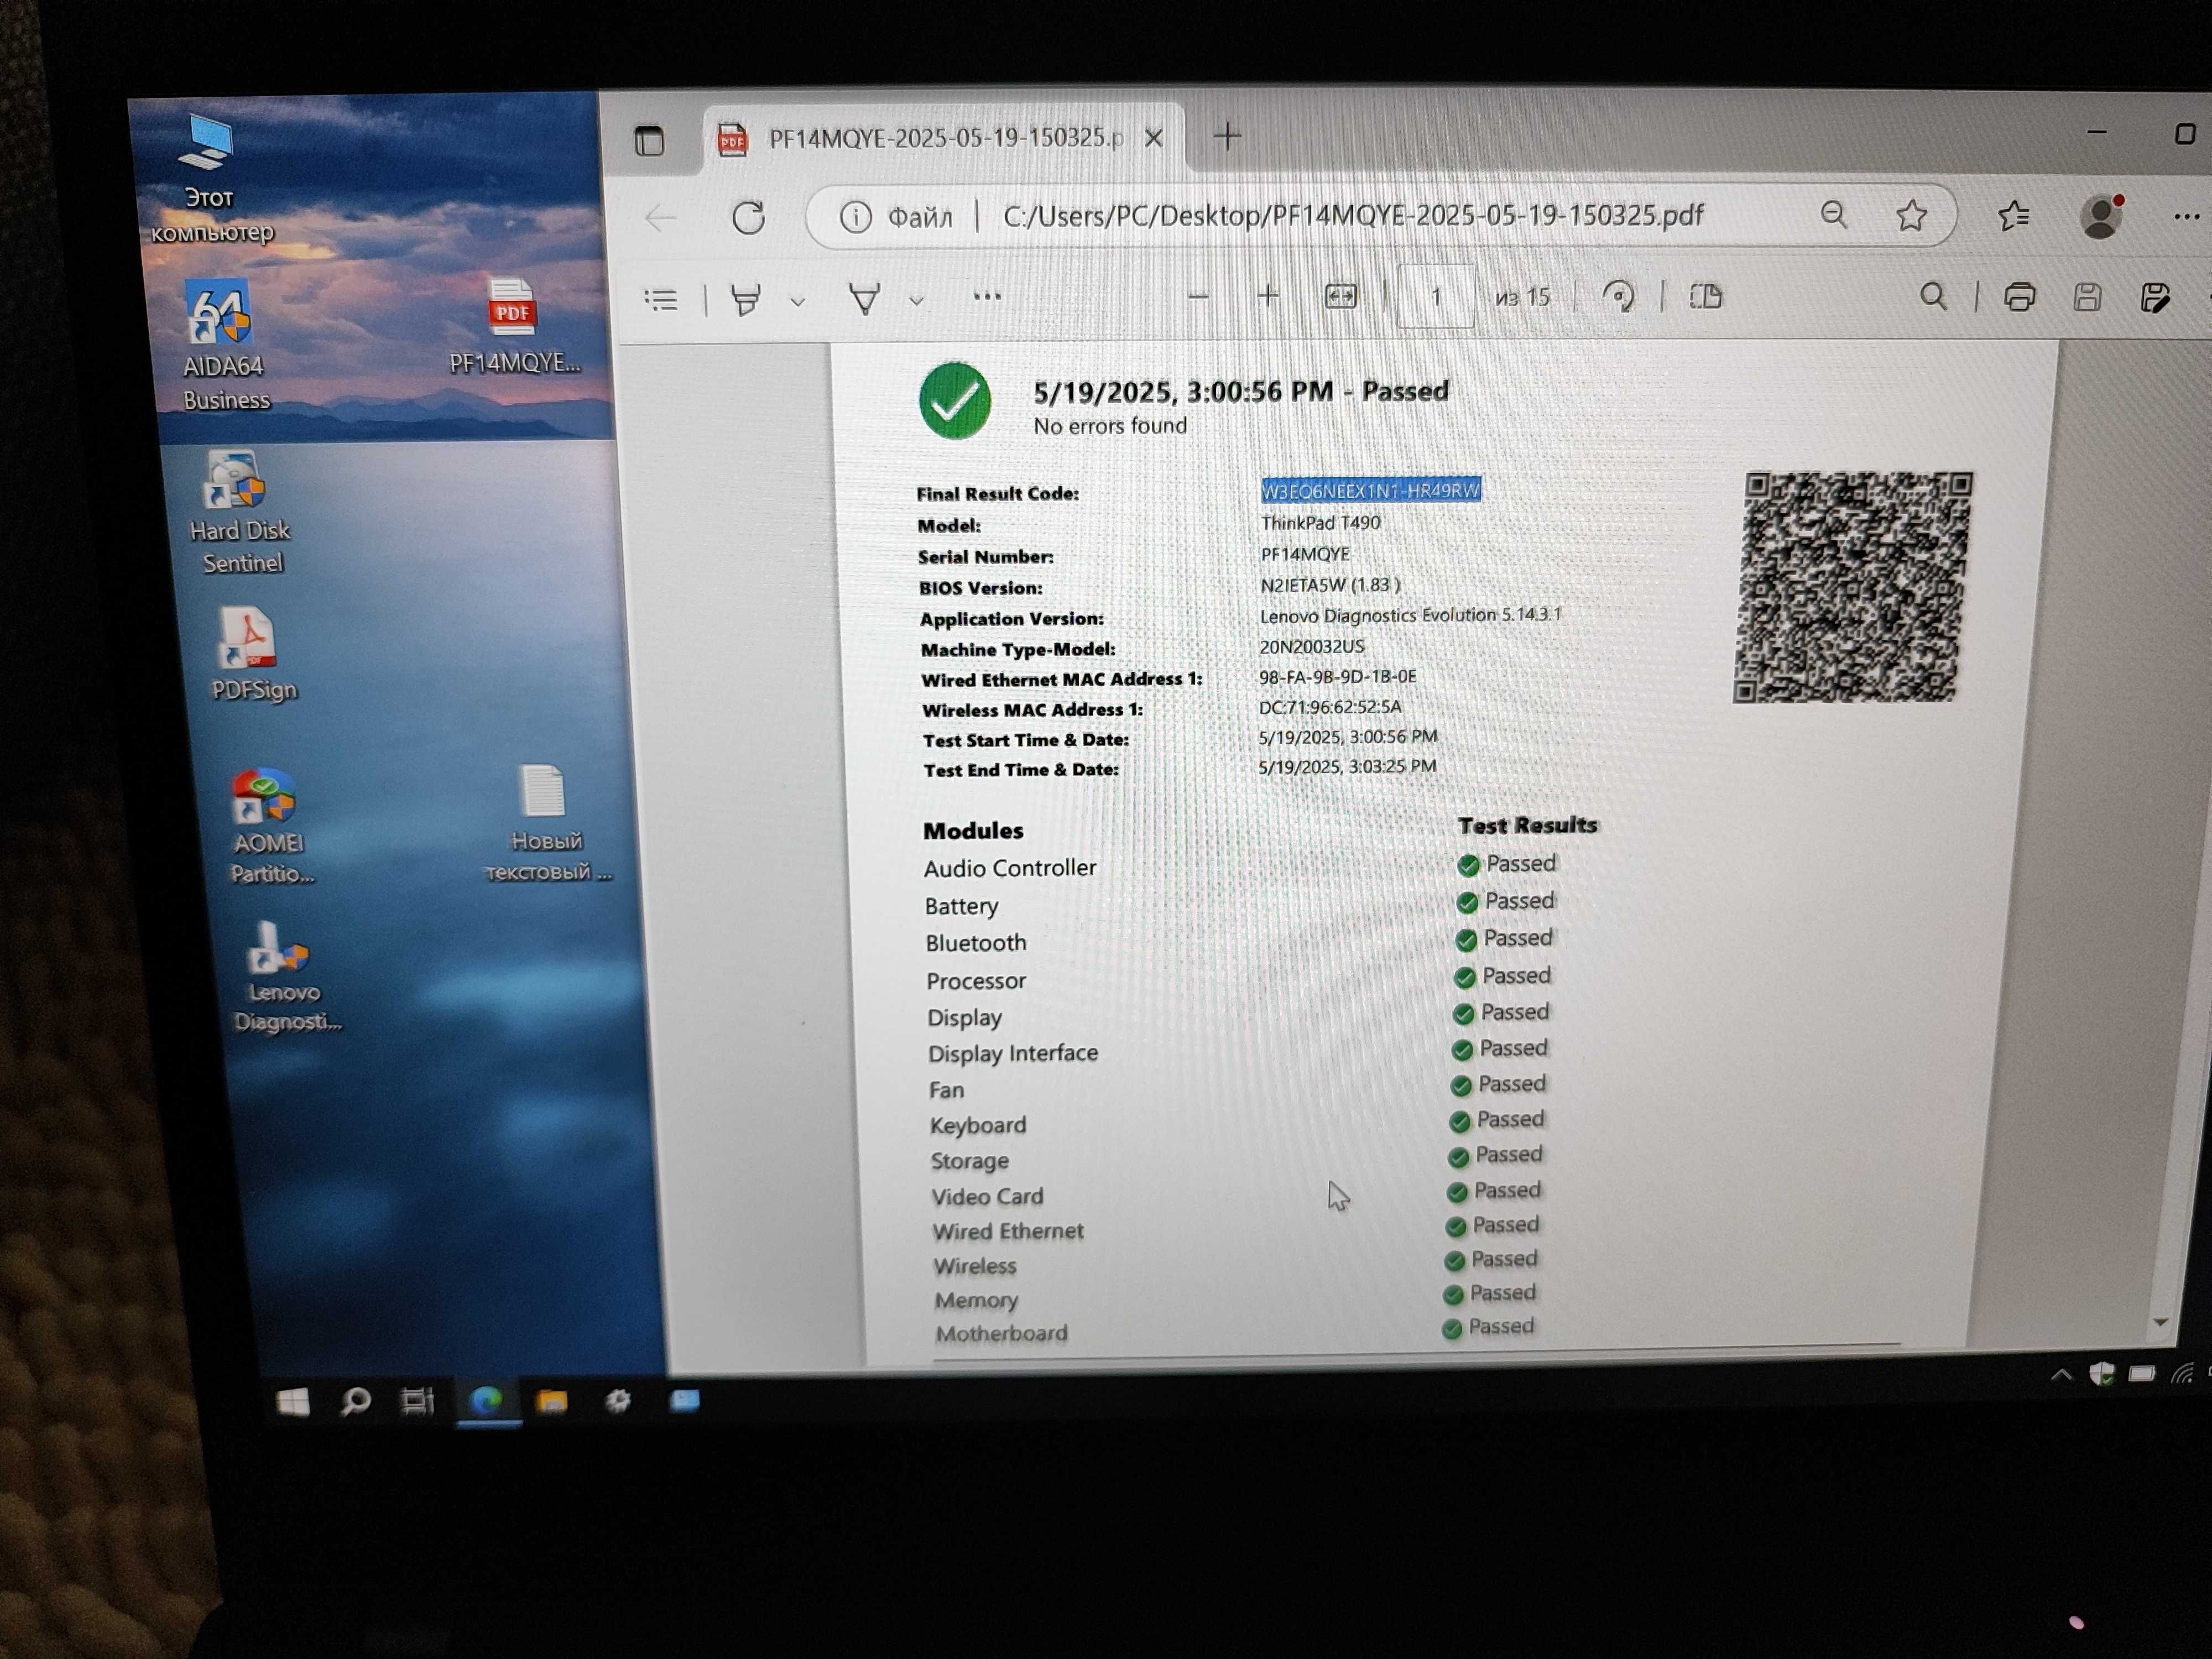
Task: Open File Explorer from taskbar
Action: pos(551,1401)
